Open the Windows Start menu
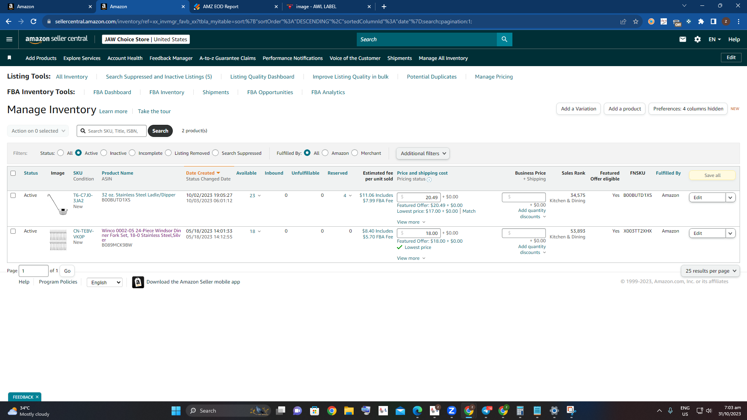The height and width of the screenshot is (420, 747). point(176,411)
